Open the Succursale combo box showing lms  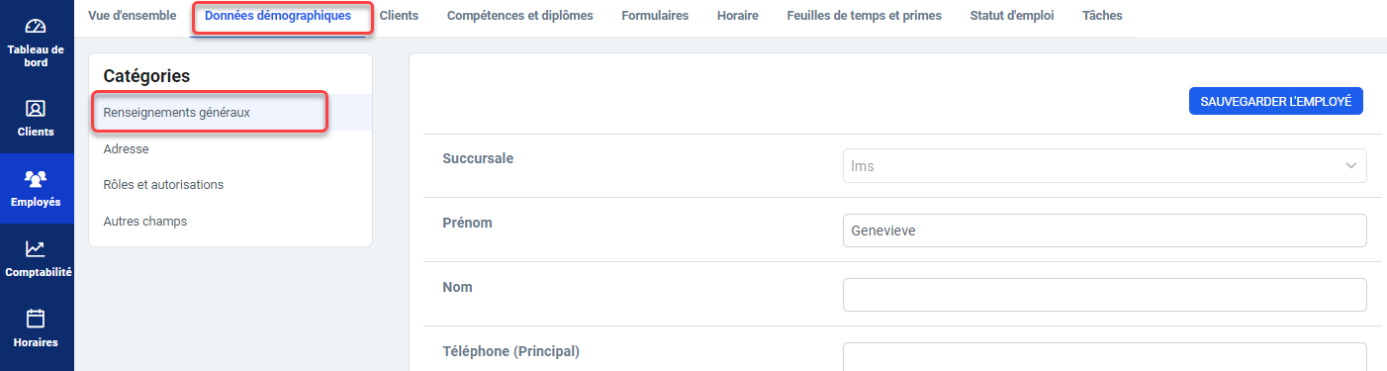[1104, 166]
